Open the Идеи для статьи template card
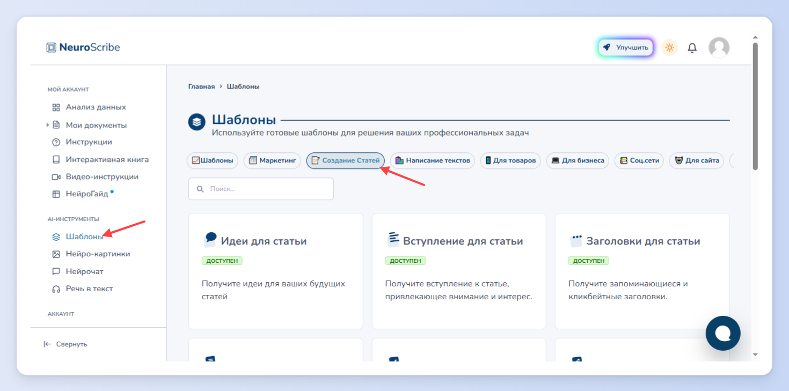The height and width of the screenshot is (391, 789). tap(275, 271)
